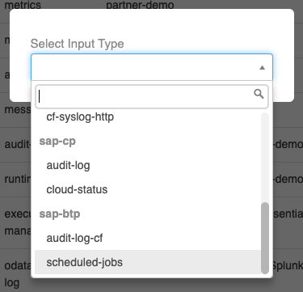Click the sap-btp group header

point(60,214)
